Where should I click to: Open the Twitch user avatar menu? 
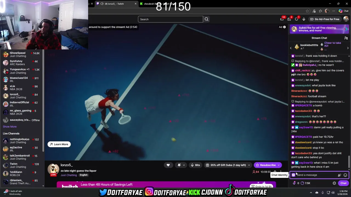[346, 19]
